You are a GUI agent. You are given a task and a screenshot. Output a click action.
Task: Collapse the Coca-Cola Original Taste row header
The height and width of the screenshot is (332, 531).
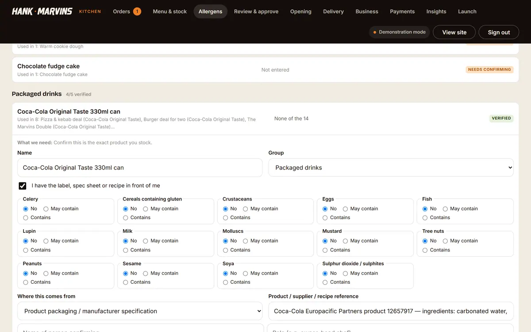click(265, 119)
